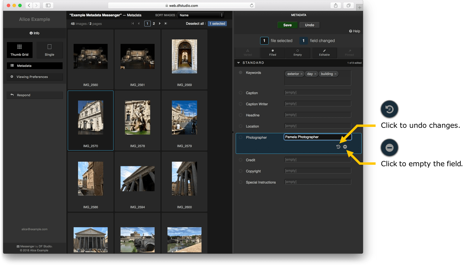Go to previous page arrow
This screenshot has width=468, height=265.
click(x=139, y=23)
